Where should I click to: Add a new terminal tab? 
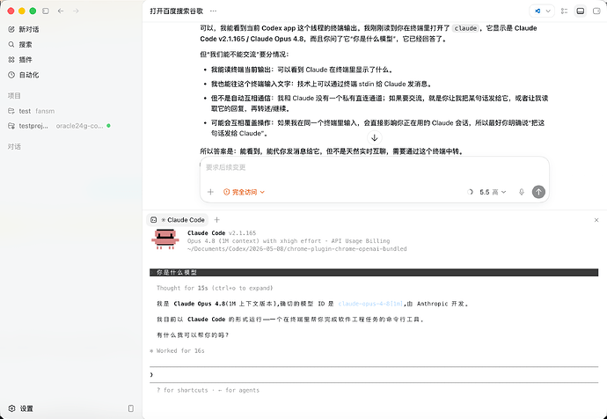pyautogui.click(x=216, y=220)
